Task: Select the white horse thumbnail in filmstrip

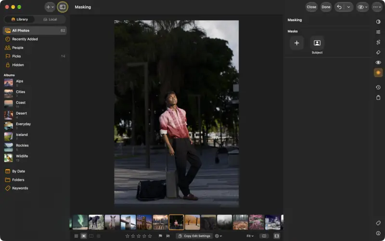Action: click(112, 222)
